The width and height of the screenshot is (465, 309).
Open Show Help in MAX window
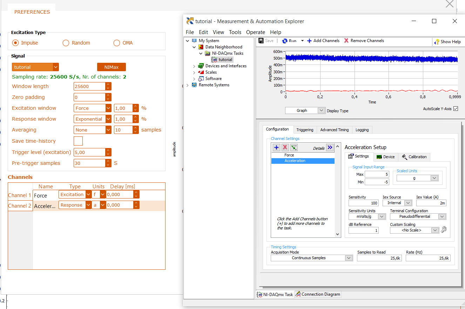447,42
